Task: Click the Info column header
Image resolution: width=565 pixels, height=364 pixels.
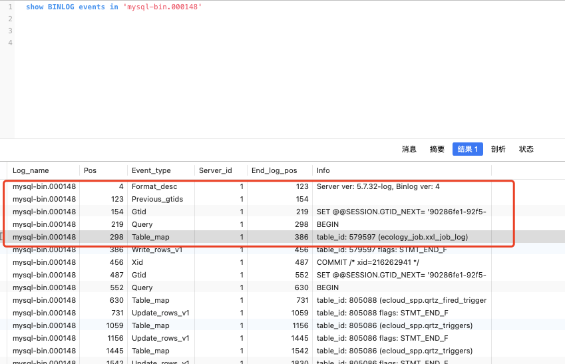Action: (x=323, y=170)
